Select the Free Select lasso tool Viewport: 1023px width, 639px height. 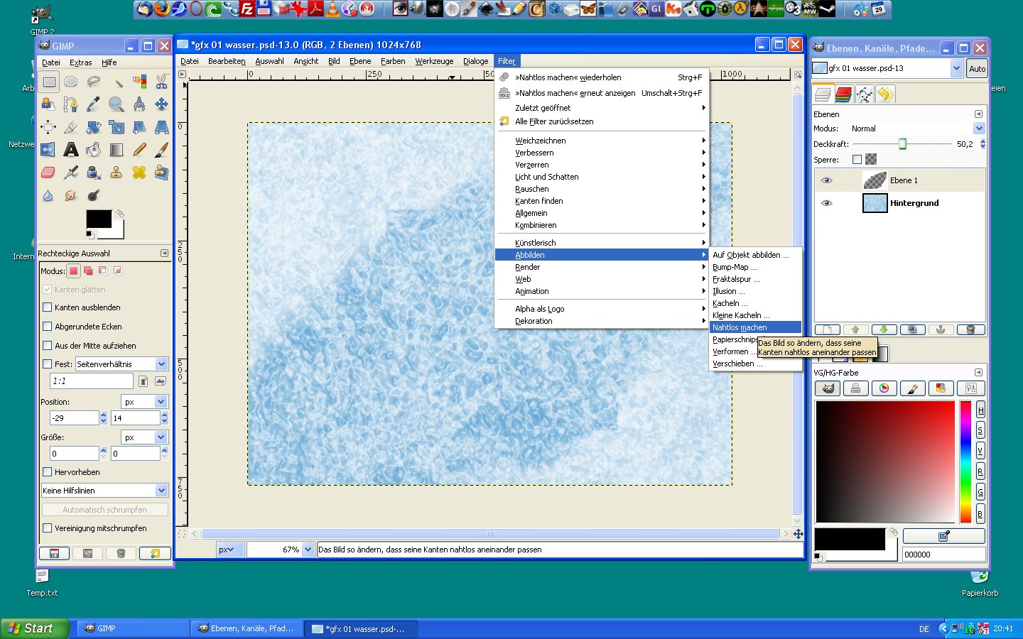tap(94, 82)
